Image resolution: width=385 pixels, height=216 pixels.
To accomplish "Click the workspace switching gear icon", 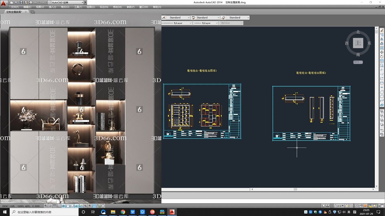I will point(356,206).
